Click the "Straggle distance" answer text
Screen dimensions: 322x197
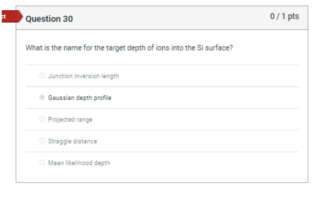click(72, 141)
